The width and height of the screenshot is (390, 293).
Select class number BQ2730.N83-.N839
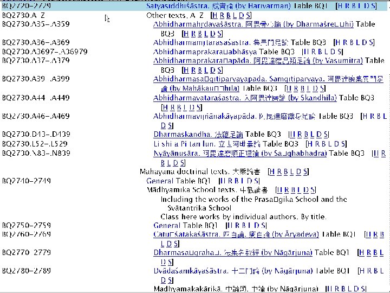[36, 153]
